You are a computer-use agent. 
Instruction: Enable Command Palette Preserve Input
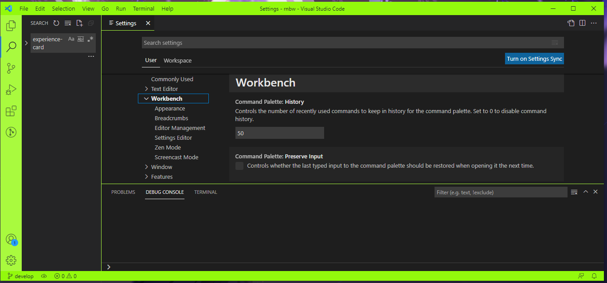click(x=239, y=165)
